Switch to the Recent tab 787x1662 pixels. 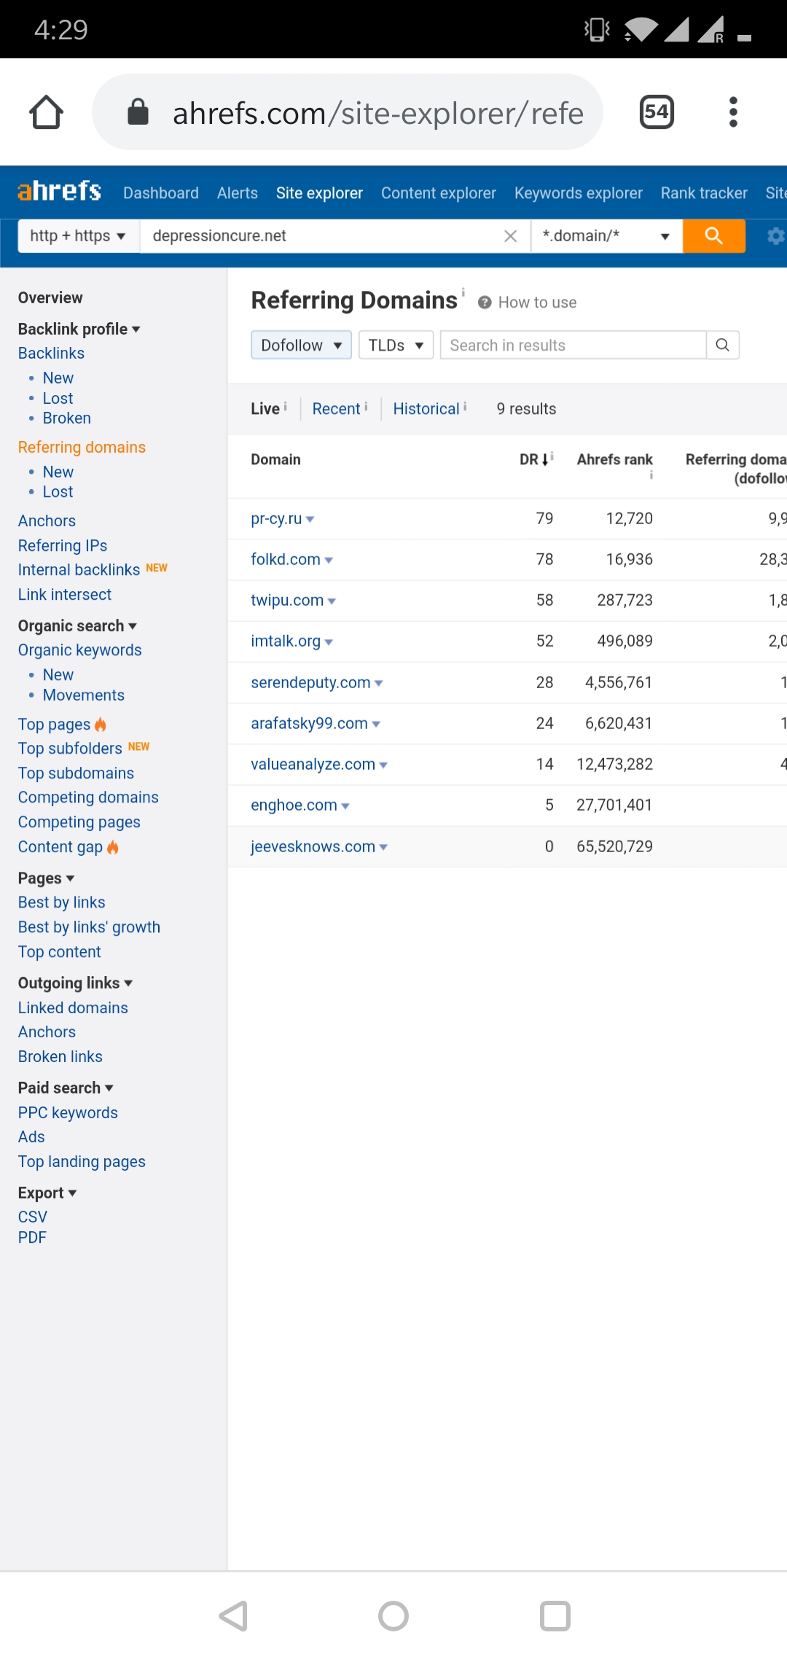click(x=336, y=409)
